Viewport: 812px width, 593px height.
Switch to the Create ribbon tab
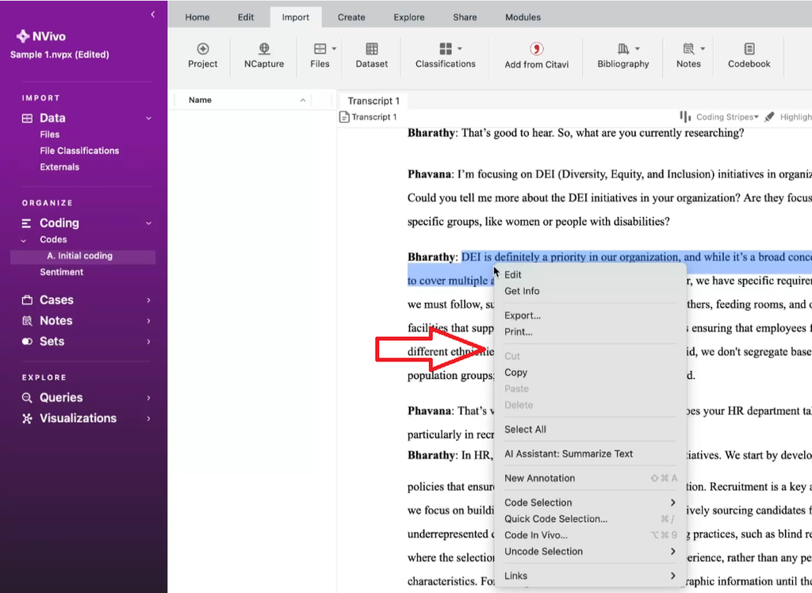pos(351,17)
